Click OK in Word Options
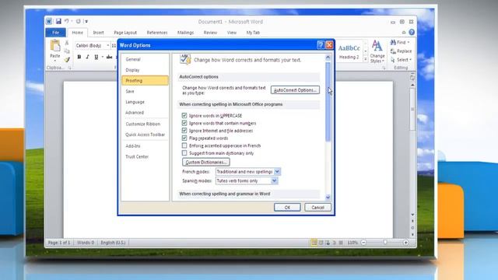The image size is (498, 280). point(287,208)
